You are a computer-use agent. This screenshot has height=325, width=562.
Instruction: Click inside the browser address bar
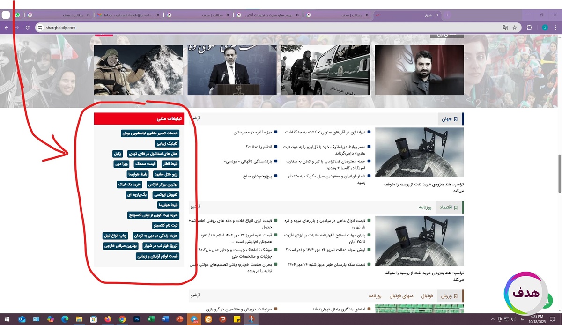point(140,27)
